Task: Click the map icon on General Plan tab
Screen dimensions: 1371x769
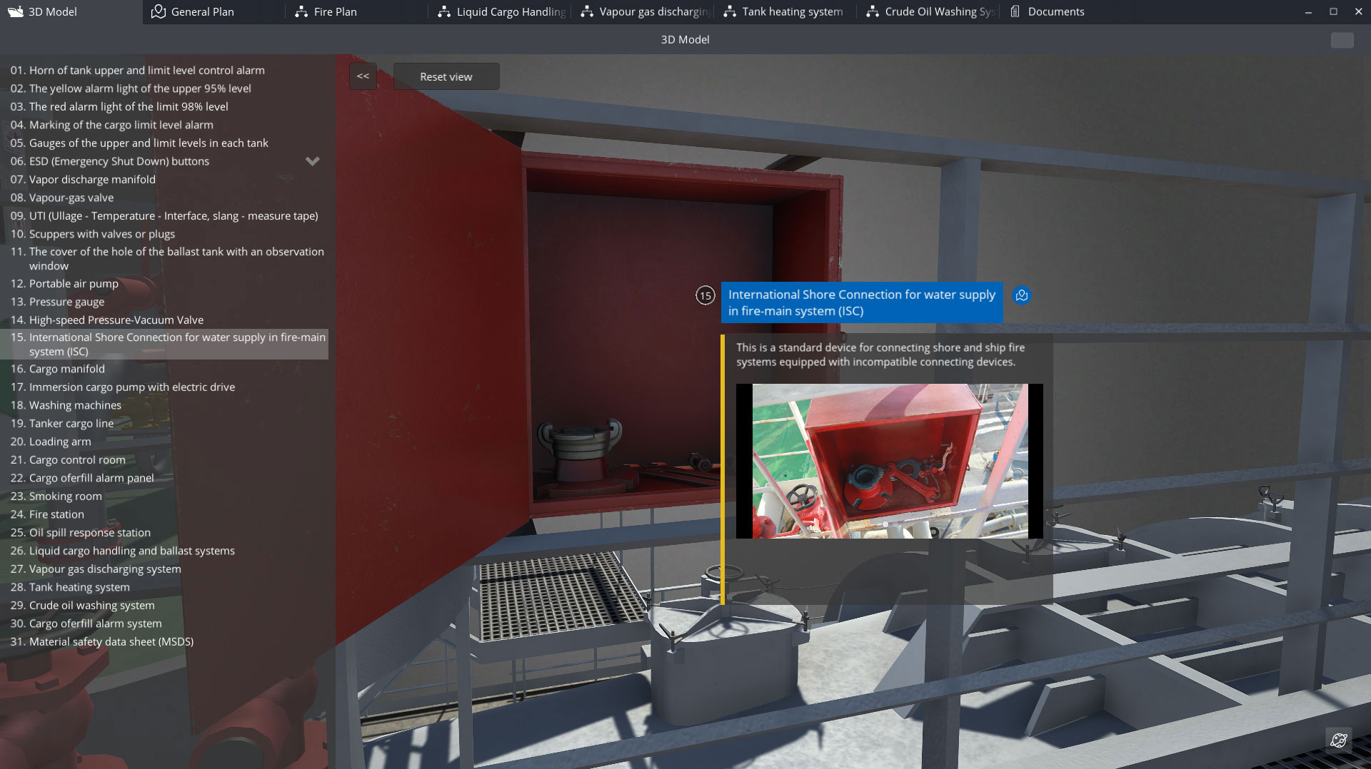Action: point(159,11)
